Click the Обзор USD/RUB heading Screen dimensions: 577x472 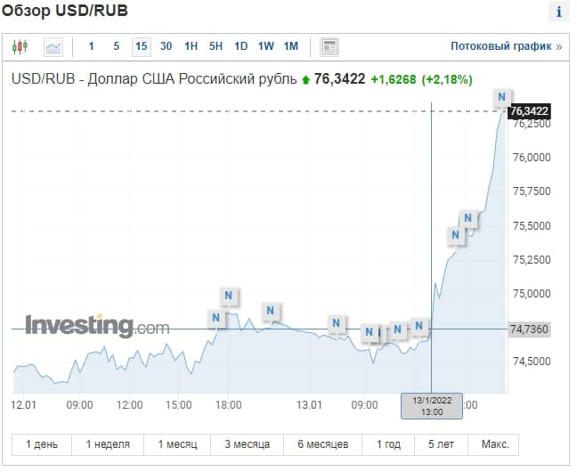(x=65, y=12)
